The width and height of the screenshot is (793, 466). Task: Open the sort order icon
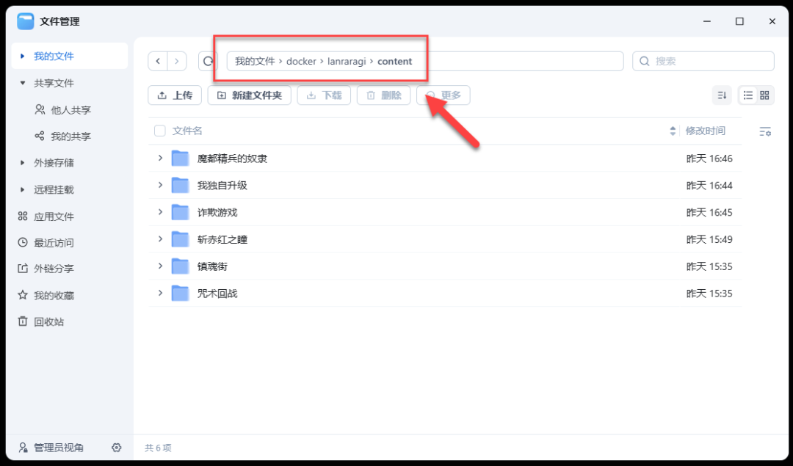click(722, 95)
